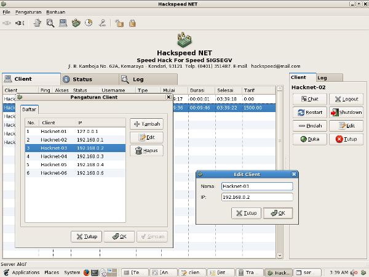Click the magnifier log search toolbar icon

point(50,23)
